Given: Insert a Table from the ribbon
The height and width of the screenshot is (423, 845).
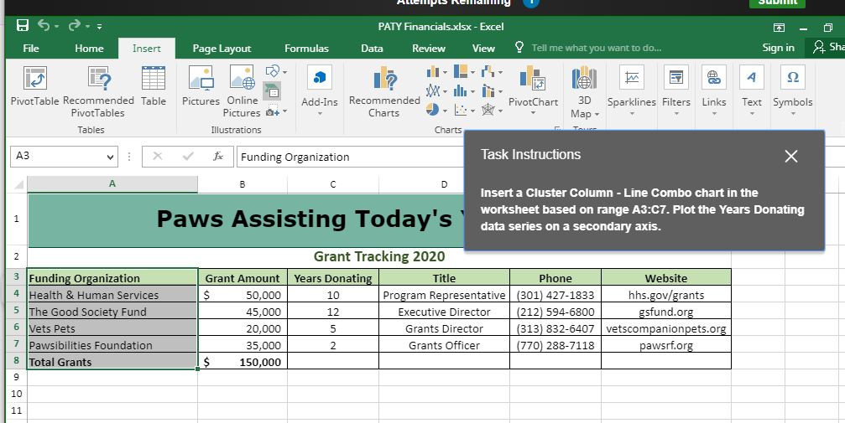Looking at the screenshot, I should tap(154, 85).
